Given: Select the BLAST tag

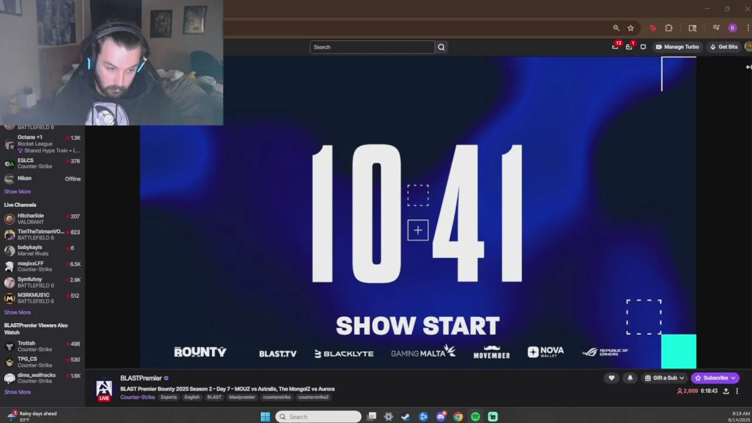Looking at the screenshot, I should click(214, 397).
